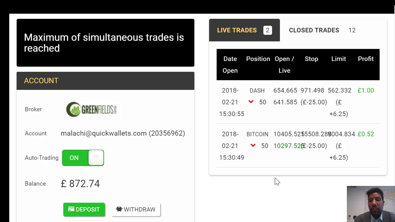Click the live trades count badge
This screenshot has width=395, height=222.
(268, 30)
